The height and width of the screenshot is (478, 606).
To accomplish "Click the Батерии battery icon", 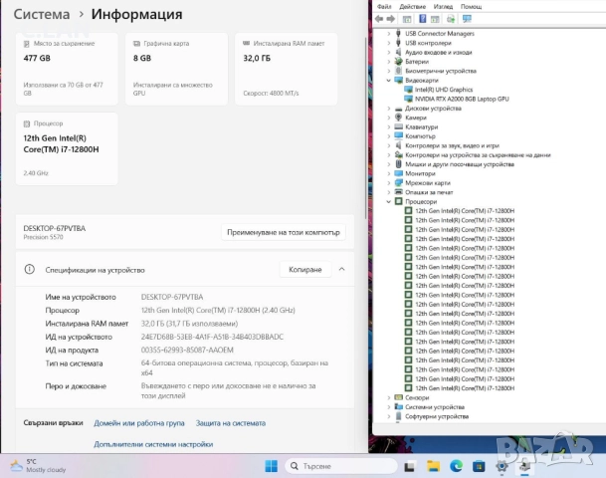I will point(398,62).
